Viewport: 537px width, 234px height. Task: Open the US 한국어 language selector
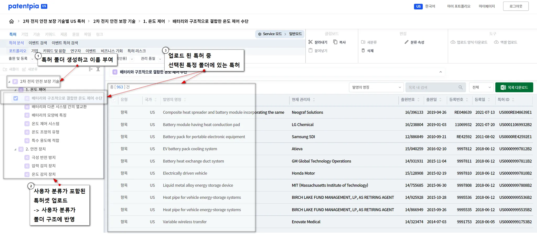(x=425, y=6)
